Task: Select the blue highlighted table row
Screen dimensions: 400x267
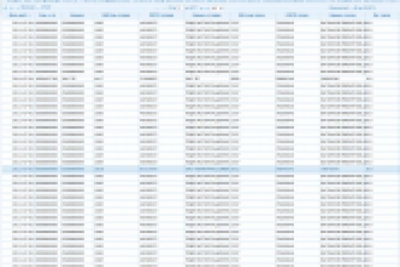Action: (x=201, y=169)
